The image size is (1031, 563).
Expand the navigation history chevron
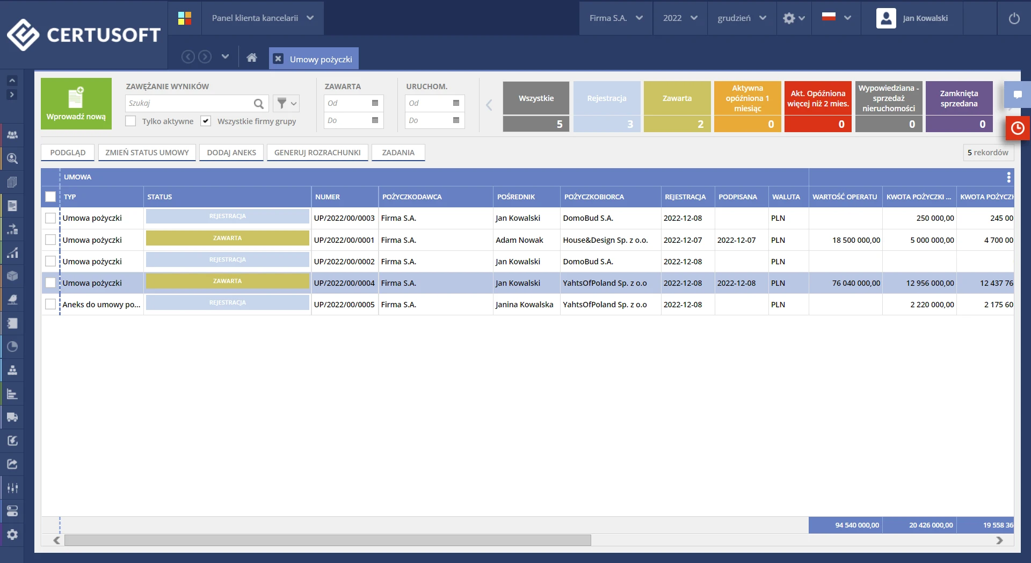coord(225,56)
